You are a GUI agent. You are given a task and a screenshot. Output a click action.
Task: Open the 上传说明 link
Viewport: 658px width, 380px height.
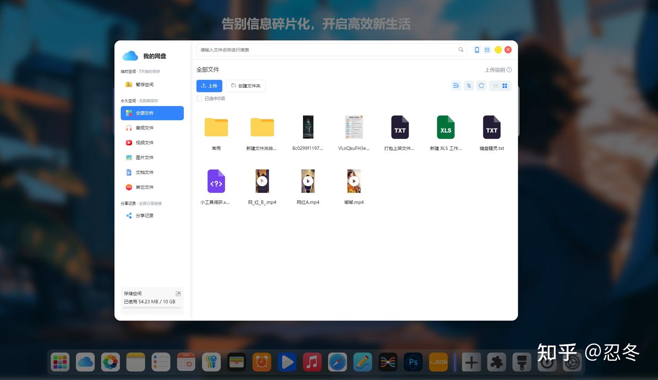(x=495, y=70)
